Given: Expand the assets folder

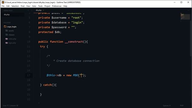Looking at the screenshot, I should 11,31.
